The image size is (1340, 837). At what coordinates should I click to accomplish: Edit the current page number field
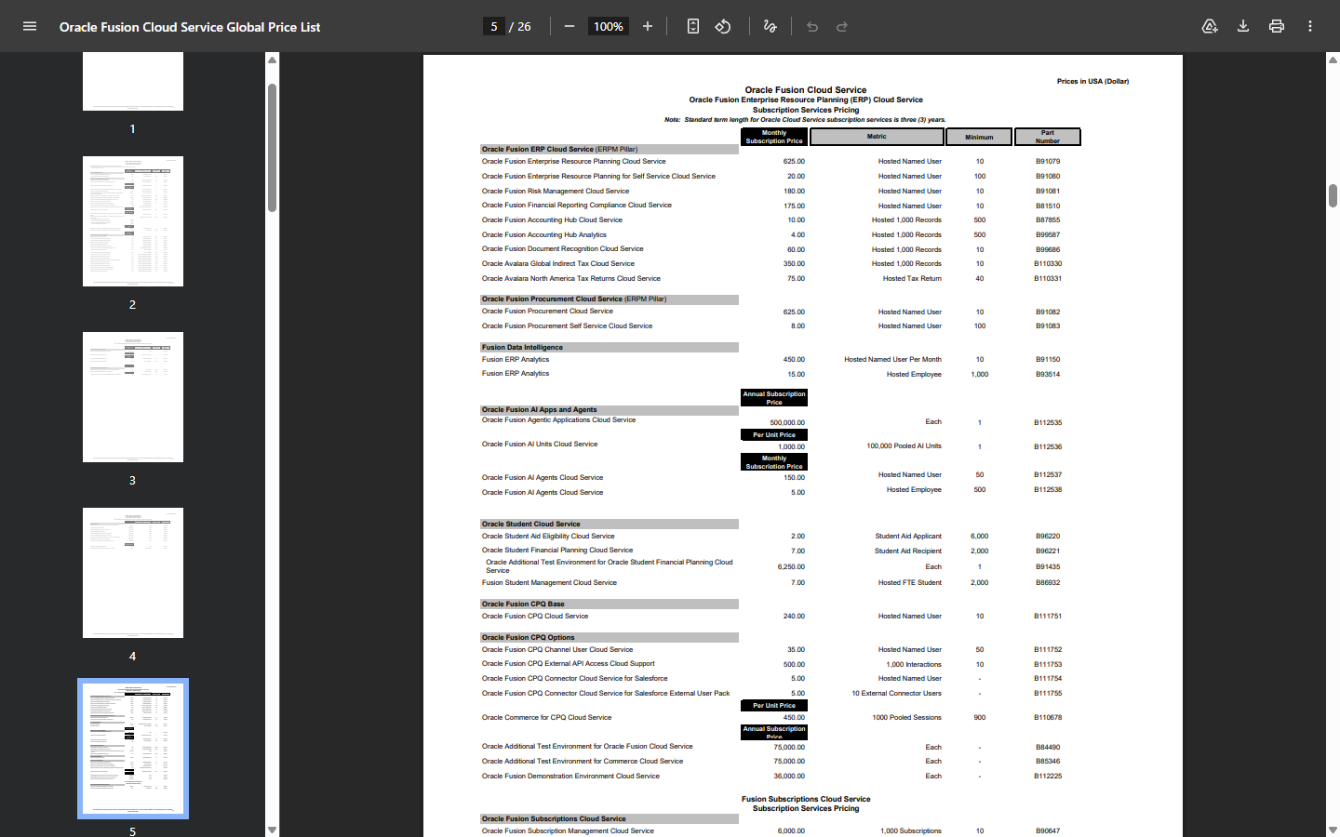pos(494,26)
